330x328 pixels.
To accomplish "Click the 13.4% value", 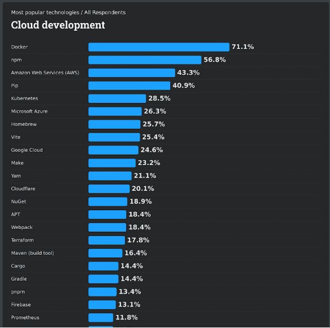I will [x=129, y=292].
